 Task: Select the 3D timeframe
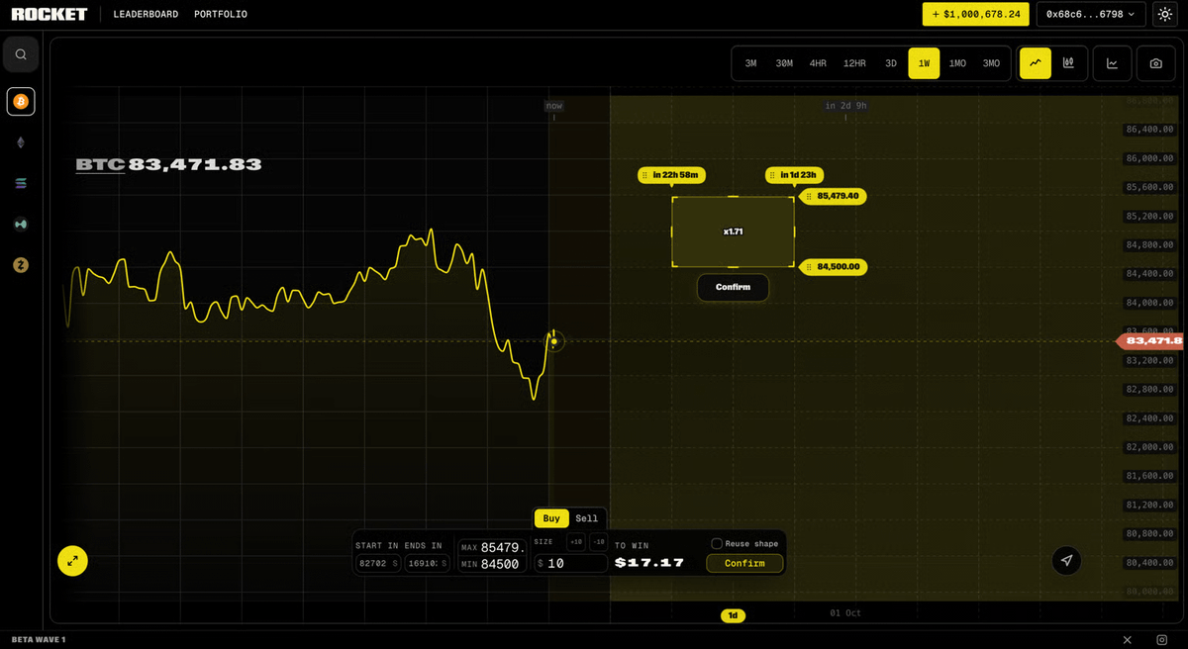(x=891, y=63)
